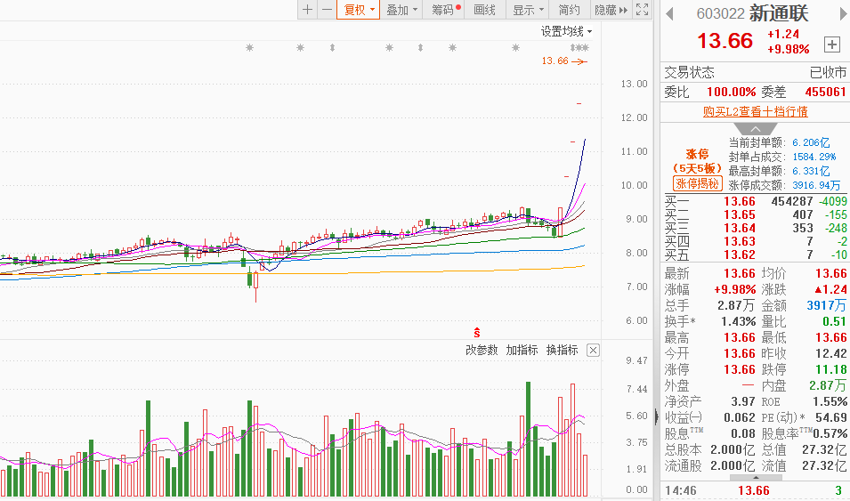Click 换指标 to change the indicator
The image size is (850, 501).
[x=563, y=351]
